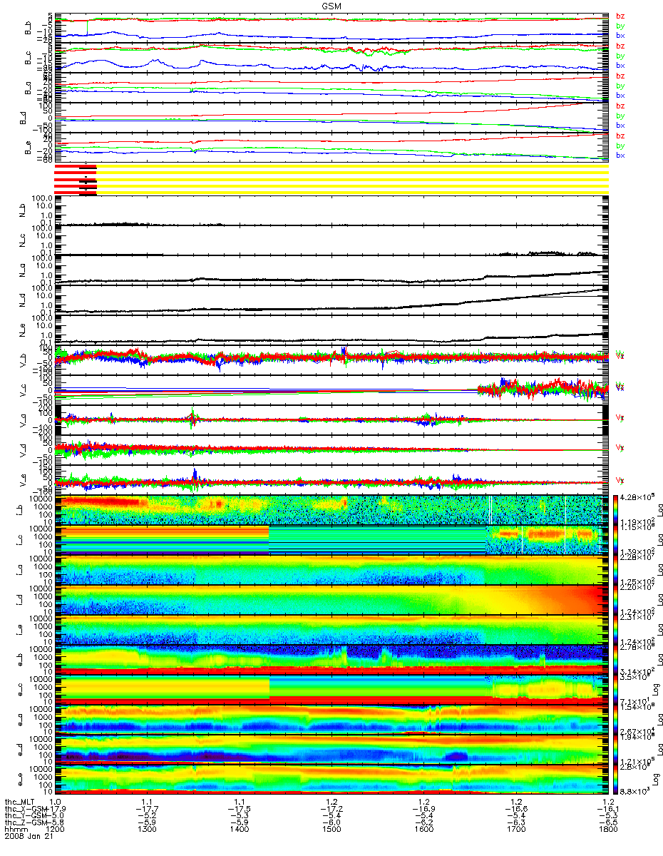Viewport: 663px width, 856px height.
Task: Click the 1400 time tick label
Action: (x=239, y=830)
